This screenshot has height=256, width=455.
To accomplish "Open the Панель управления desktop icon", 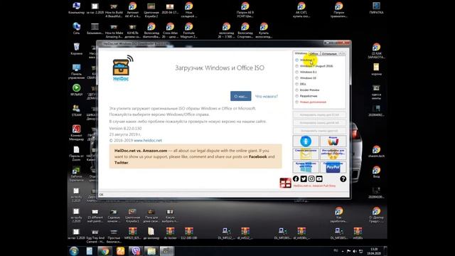I will 76,71.
